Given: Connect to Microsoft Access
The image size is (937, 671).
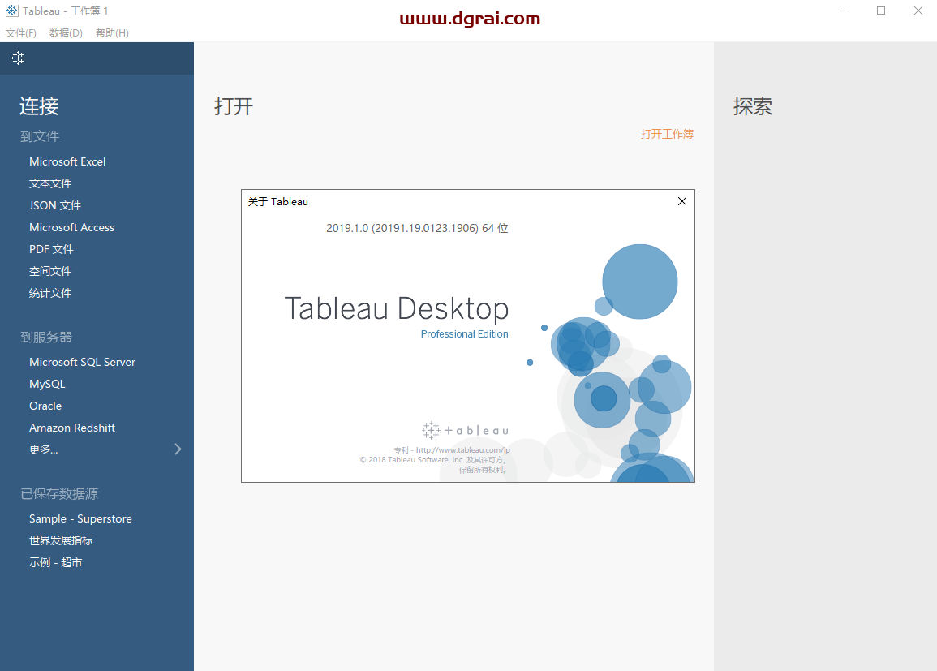Looking at the screenshot, I should click(x=71, y=226).
